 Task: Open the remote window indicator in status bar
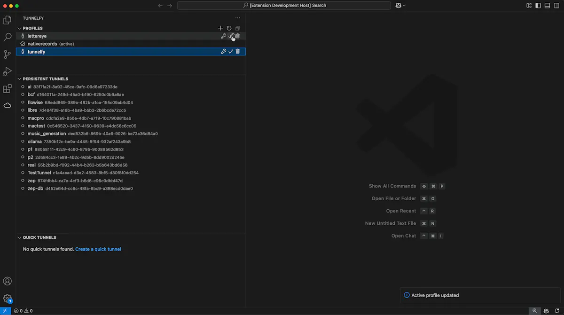tap(5, 311)
